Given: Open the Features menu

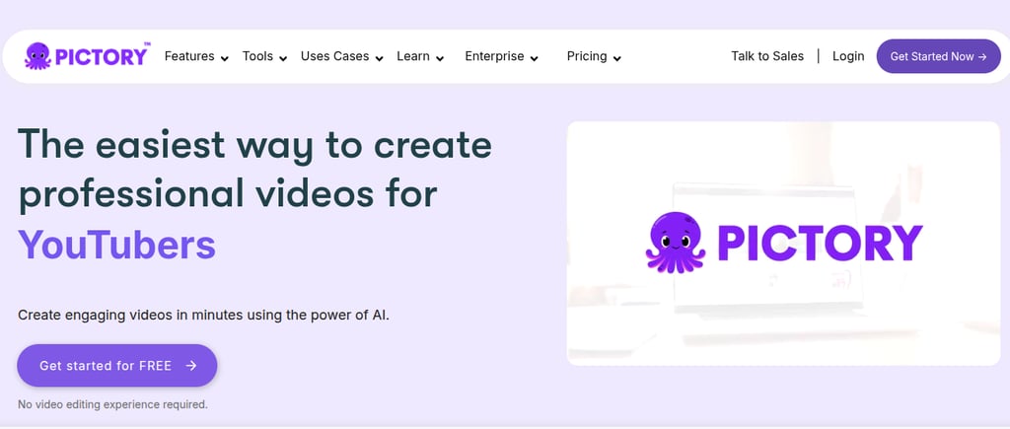Looking at the screenshot, I should pyautogui.click(x=189, y=56).
